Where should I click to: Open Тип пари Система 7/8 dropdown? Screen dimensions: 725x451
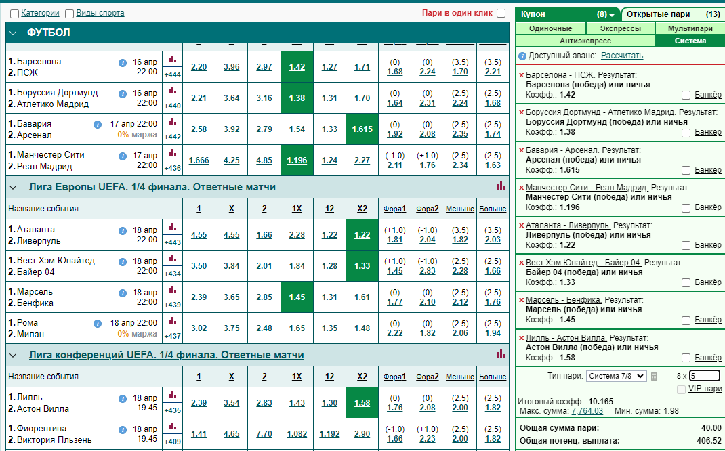616,376
